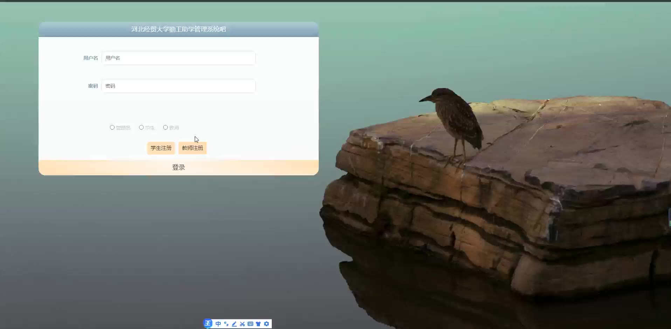Viewport: 671px width, 329px height.
Task: Toggle the 中 Chinese/English mode icon
Action: click(218, 324)
